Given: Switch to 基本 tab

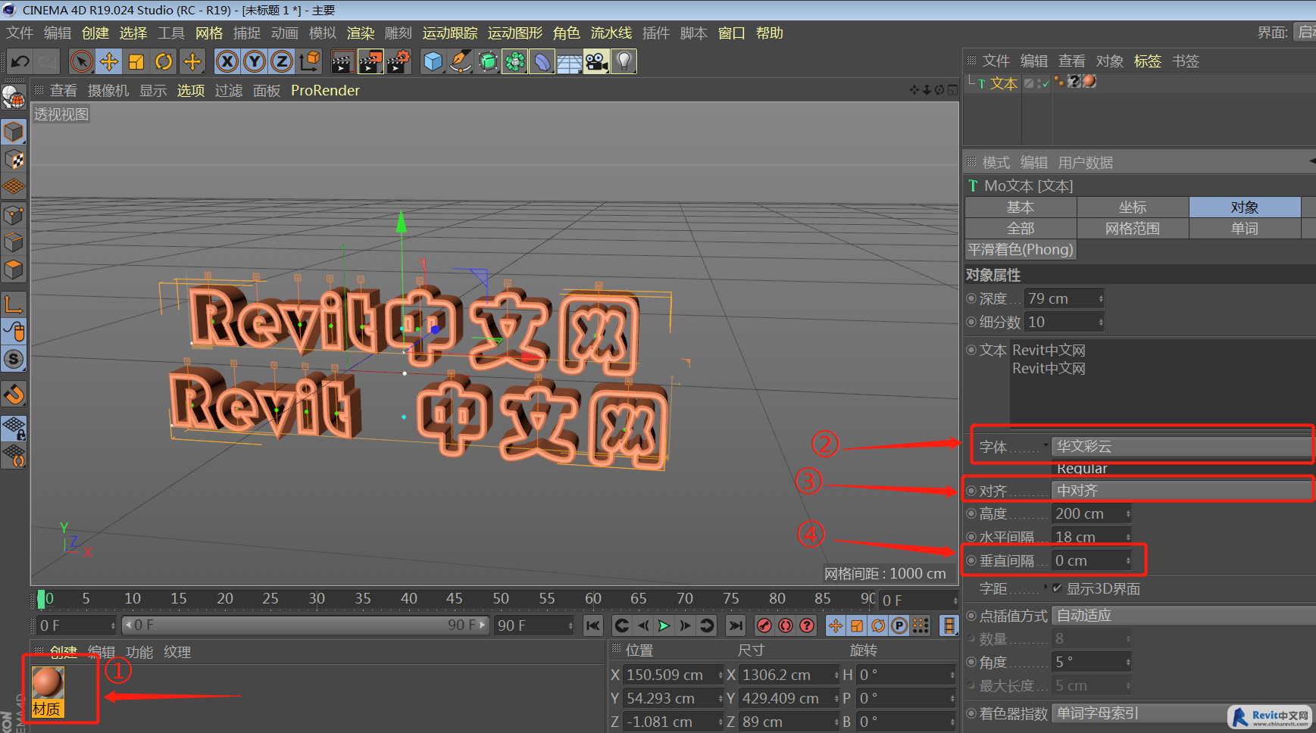Looking at the screenshot, I should [1021, 207].
